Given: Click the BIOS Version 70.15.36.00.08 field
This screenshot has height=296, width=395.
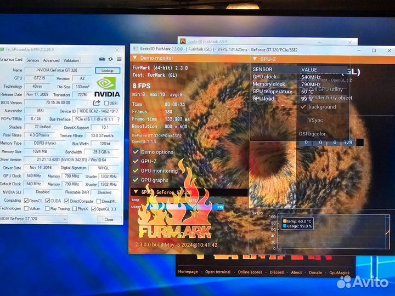Looking at the screenshot, I should coord(58,103).
